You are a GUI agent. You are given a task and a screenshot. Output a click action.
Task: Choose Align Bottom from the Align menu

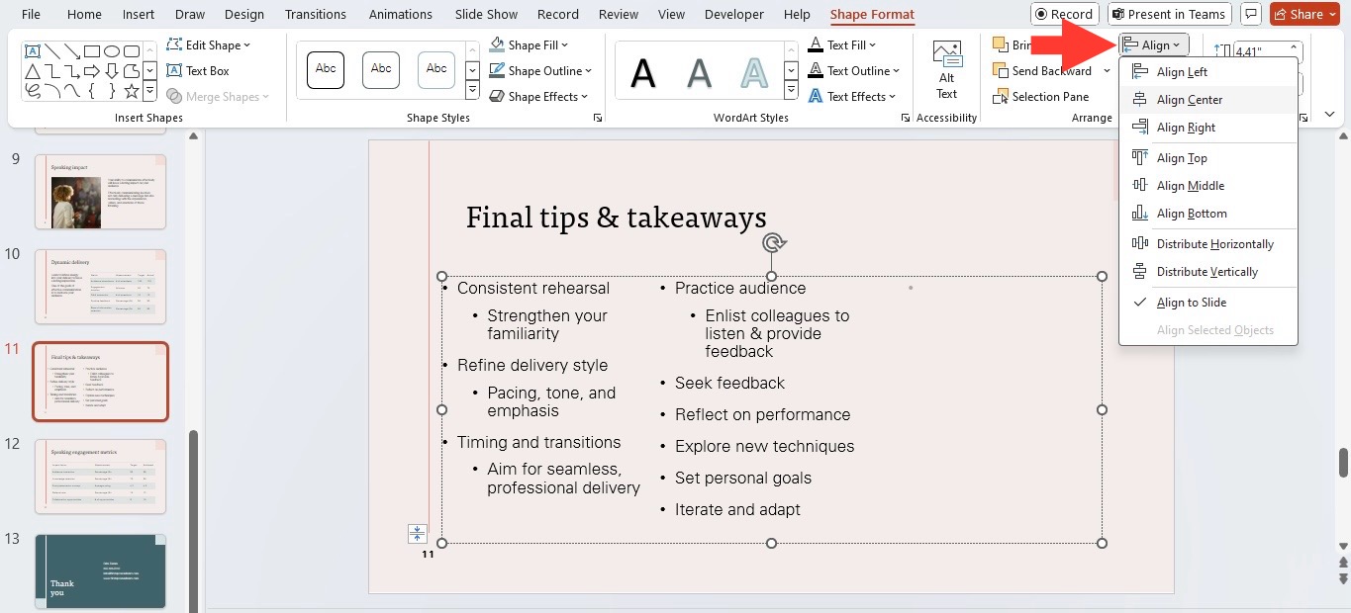point(1207,214)
